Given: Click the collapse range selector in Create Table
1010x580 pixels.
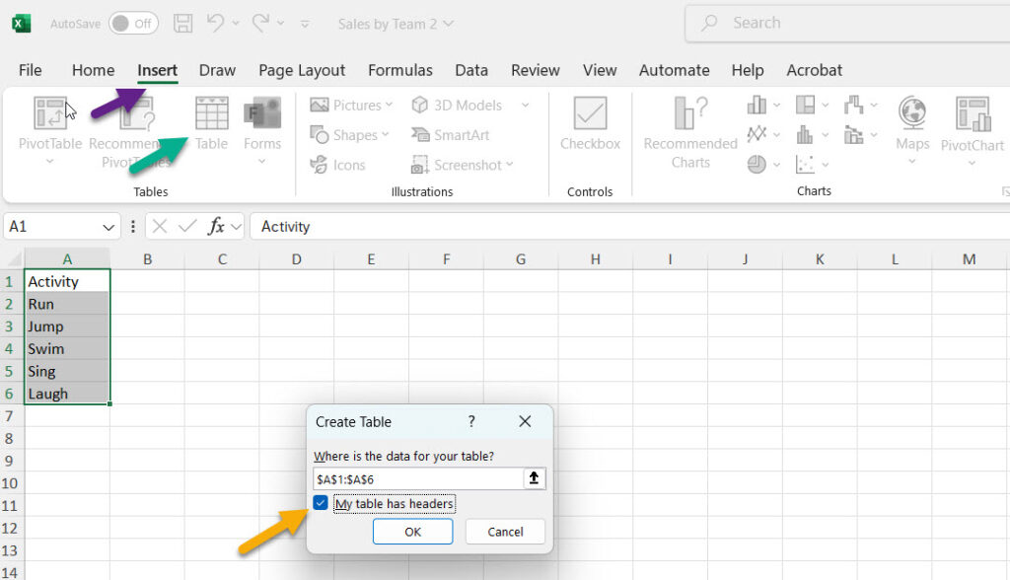Looking at the screenshot, I should click(x=534, y=477).
